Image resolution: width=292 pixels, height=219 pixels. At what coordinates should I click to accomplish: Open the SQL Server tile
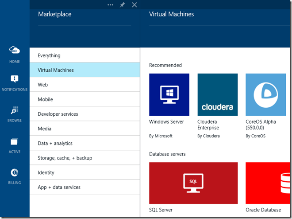[193, 183]
